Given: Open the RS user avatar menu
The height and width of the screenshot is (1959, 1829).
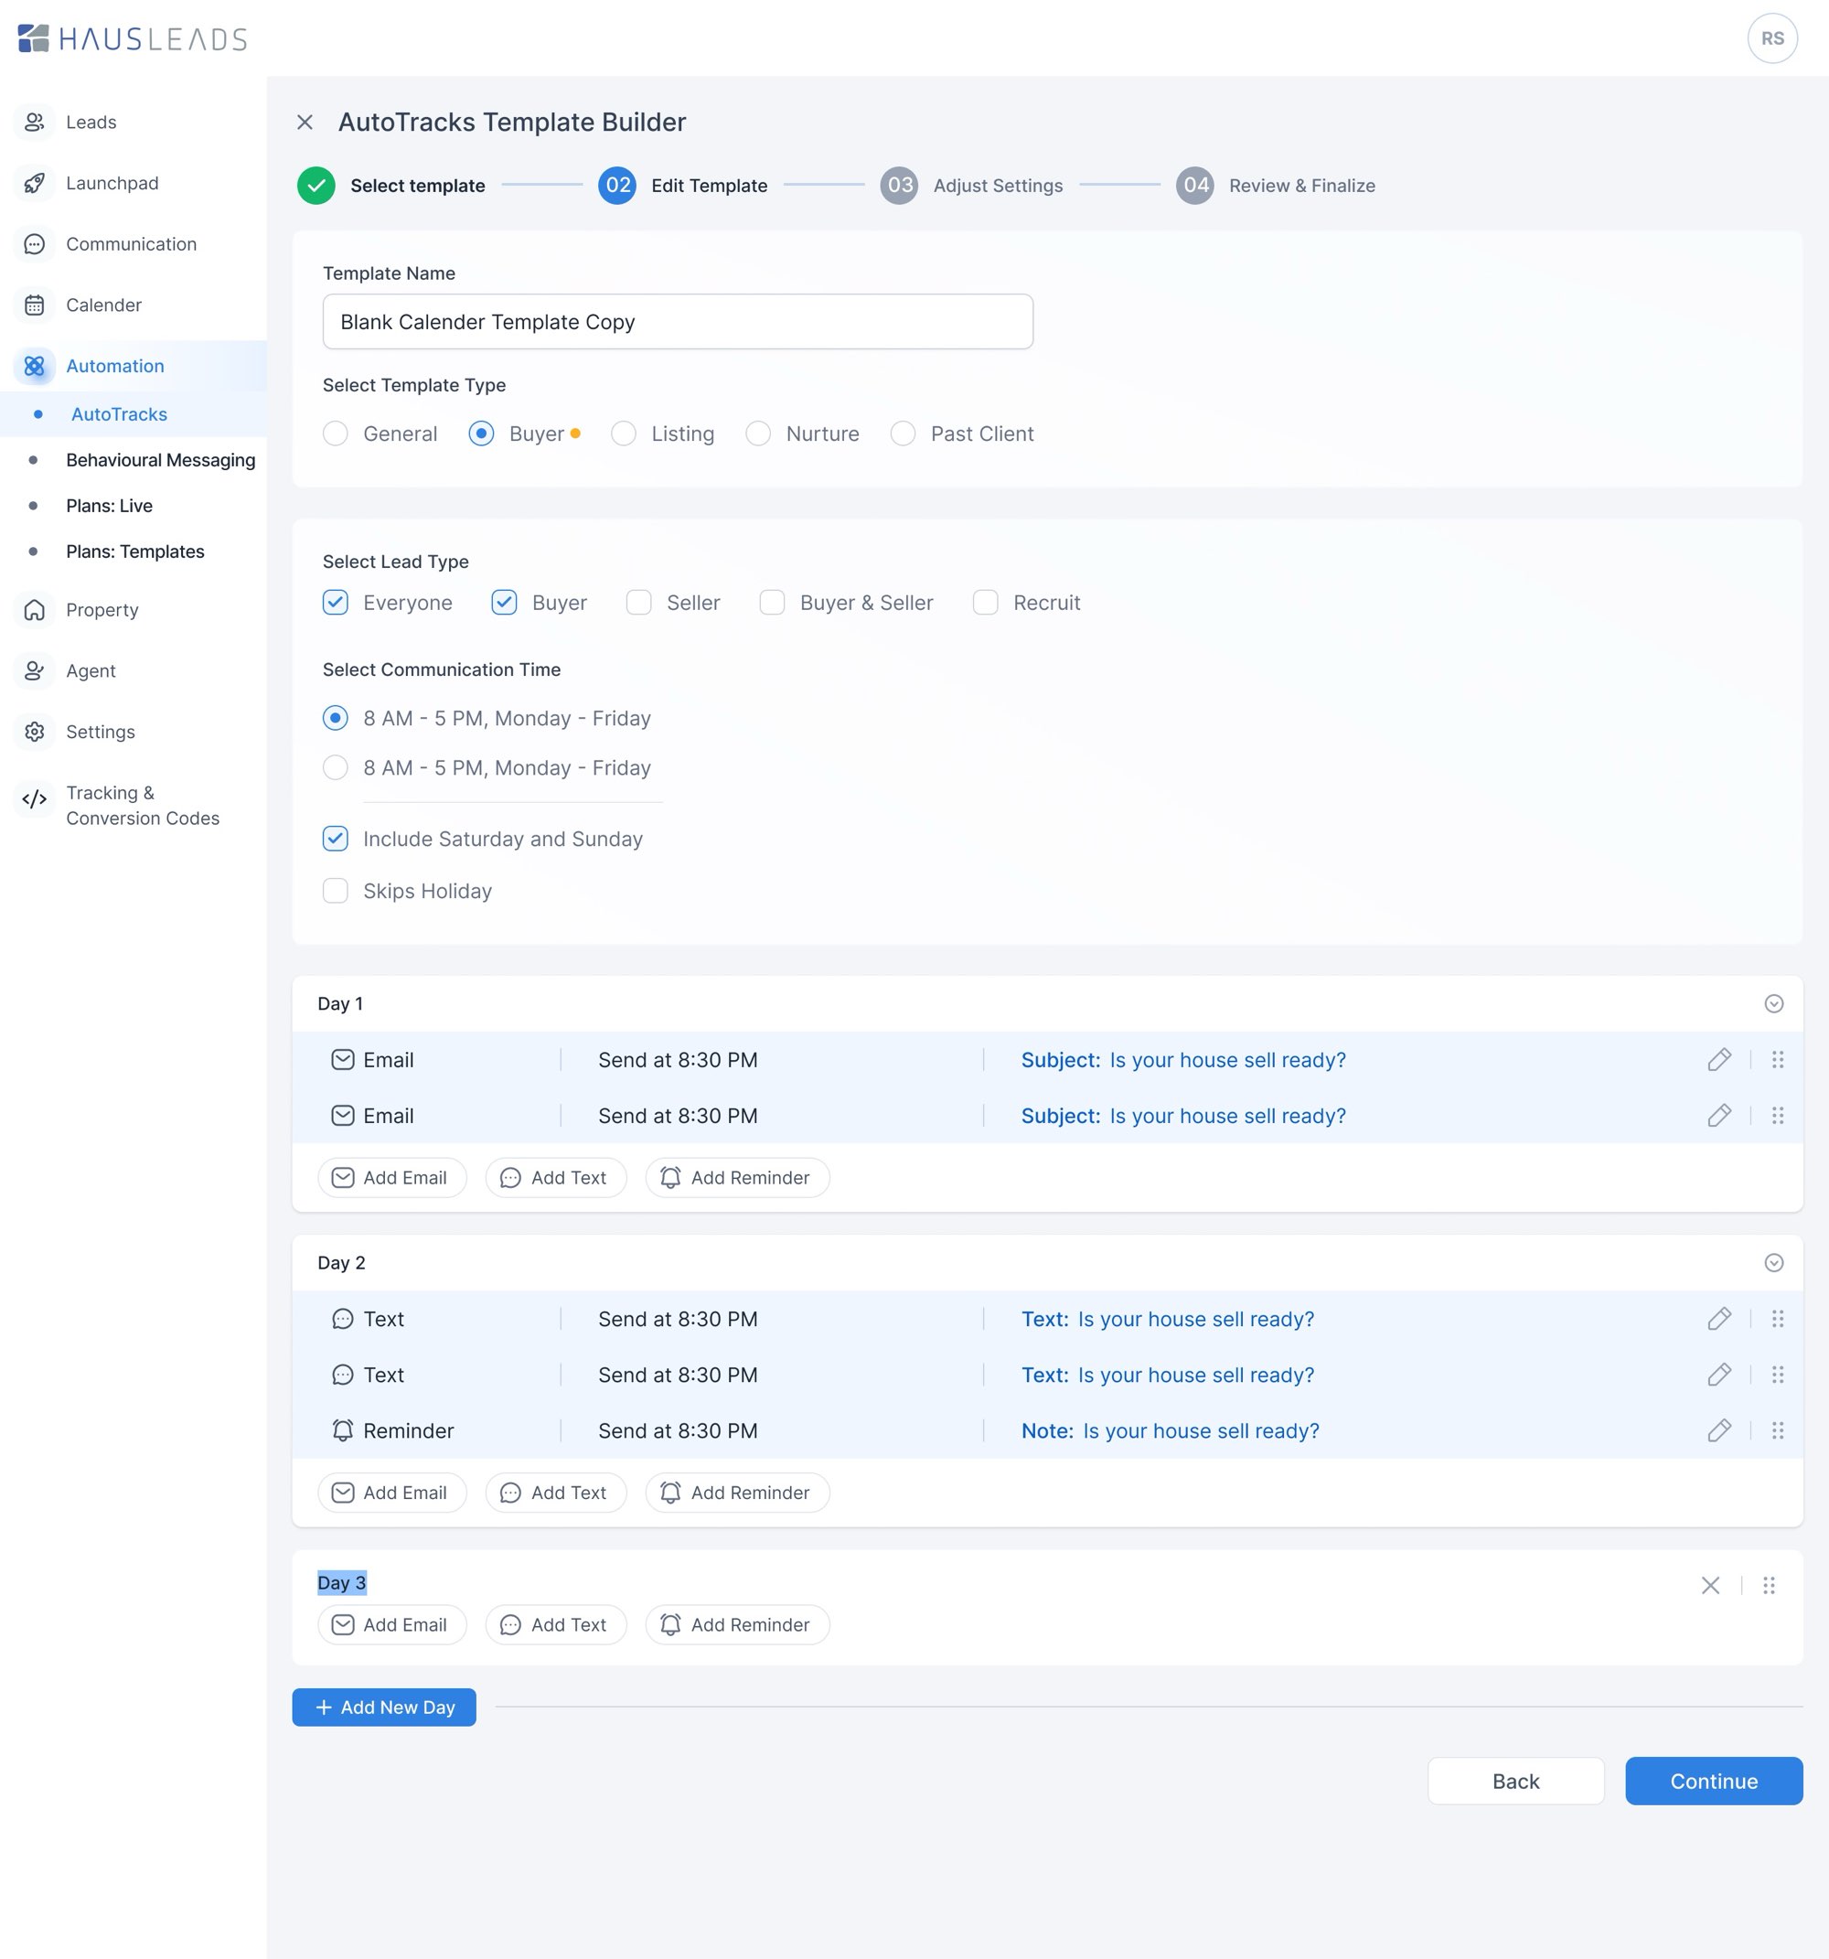Looking at the screenshot, I should pos(1772,38).
